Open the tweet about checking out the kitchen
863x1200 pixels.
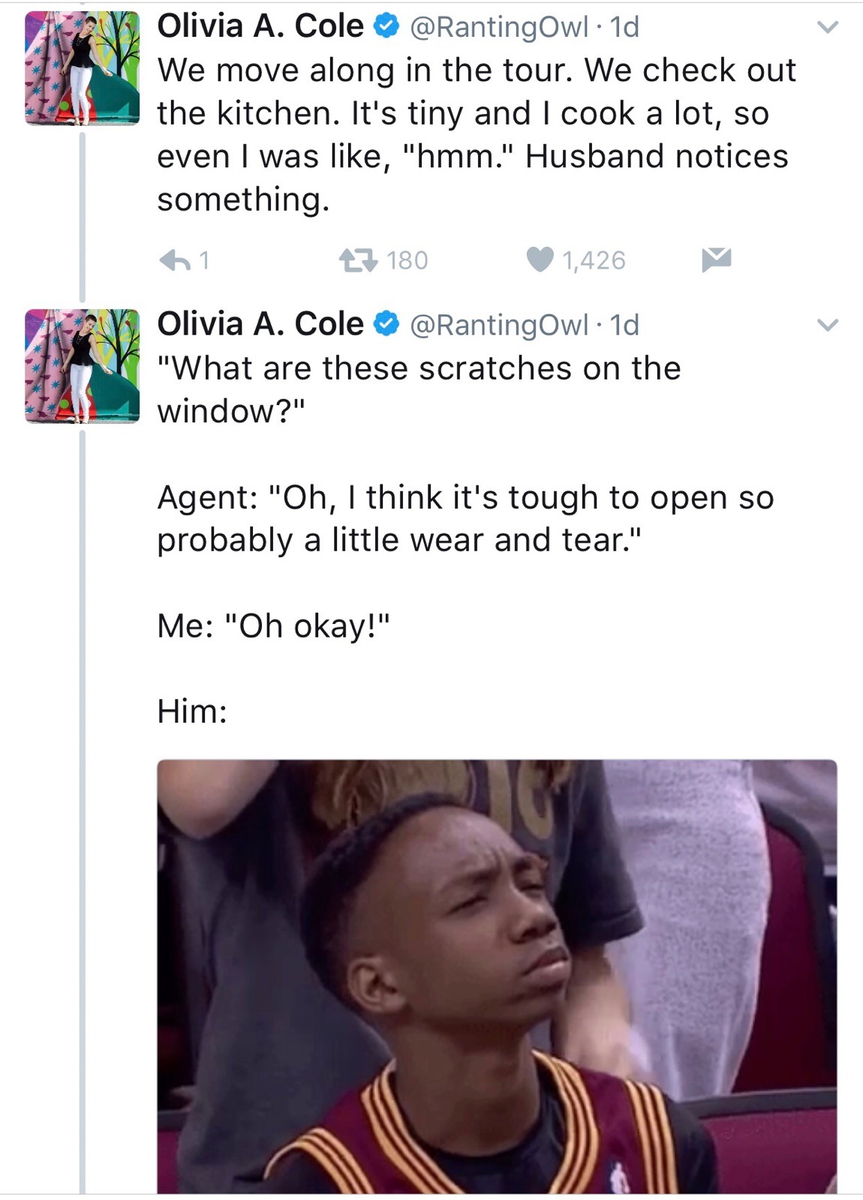[477, 134]
